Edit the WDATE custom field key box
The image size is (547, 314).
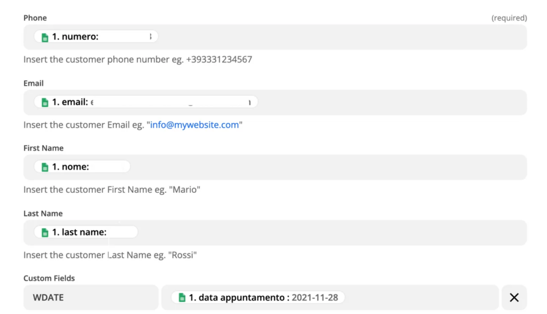coord(91,297)
